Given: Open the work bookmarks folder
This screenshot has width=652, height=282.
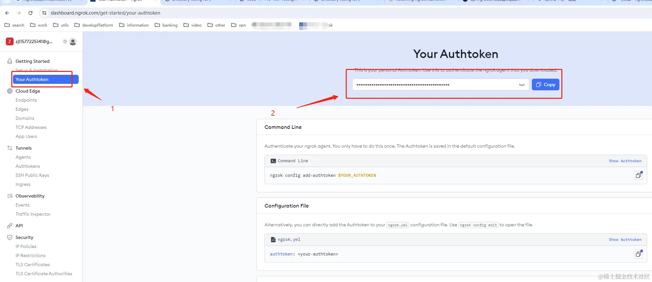Looking at the screenshot, I should click(39, 25).
